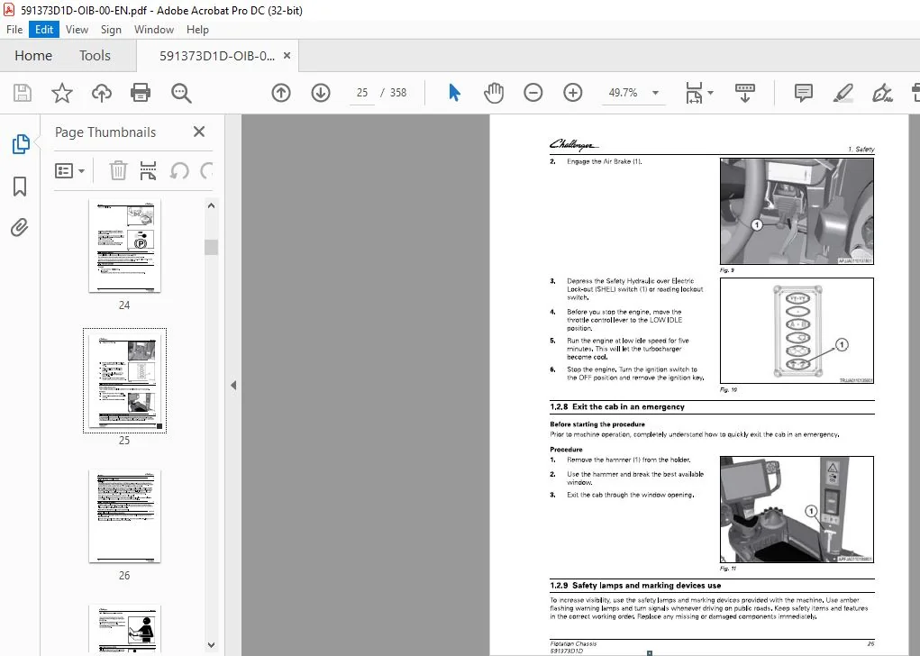This screenshot has width=920, height=656.
Task: Select page 25 thumbnail
Action: 124,380
